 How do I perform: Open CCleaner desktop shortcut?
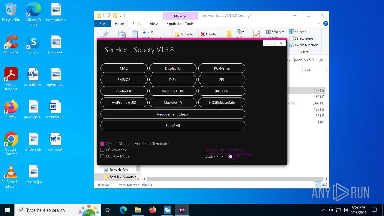click(x=11, y=45)
